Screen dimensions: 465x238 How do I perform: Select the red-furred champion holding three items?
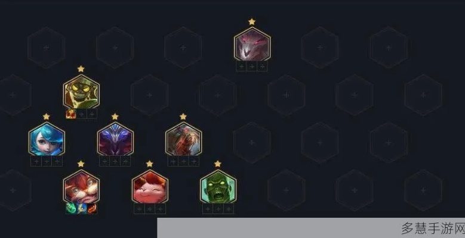81,187
